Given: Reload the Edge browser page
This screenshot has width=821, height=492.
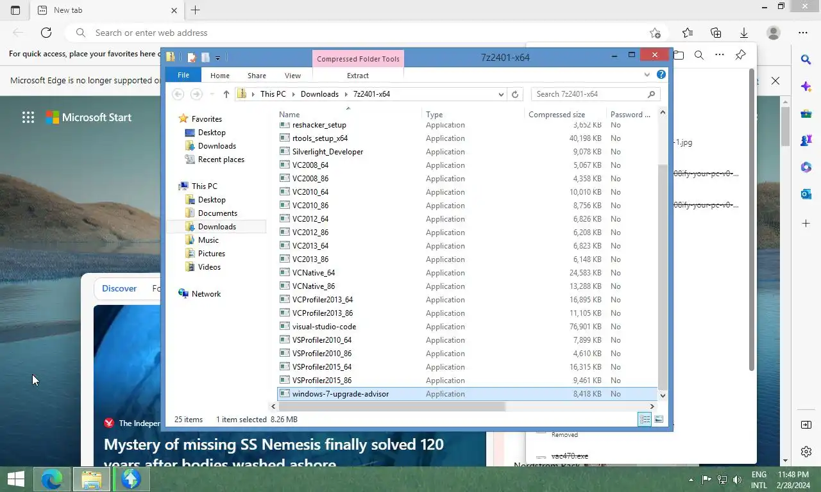Looking at the screenshot, I should [x=46, y=33].
